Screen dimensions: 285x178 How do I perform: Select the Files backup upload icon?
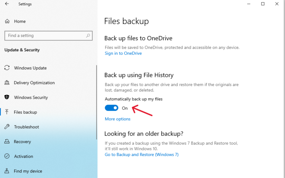[x=7, y=112]
